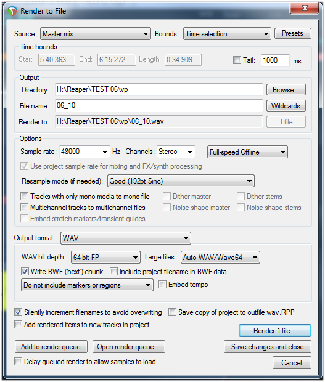
Task: Click the Render to path text field
Action: [x=158, y=121]
